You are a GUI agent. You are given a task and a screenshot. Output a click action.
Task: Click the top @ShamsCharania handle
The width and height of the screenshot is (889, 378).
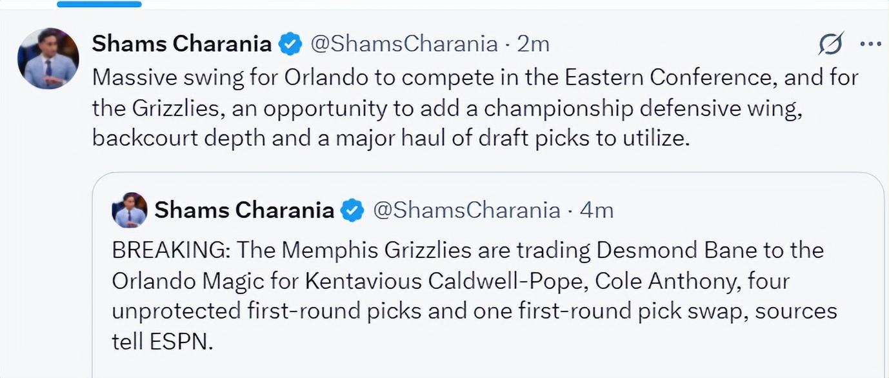[404, 44]
